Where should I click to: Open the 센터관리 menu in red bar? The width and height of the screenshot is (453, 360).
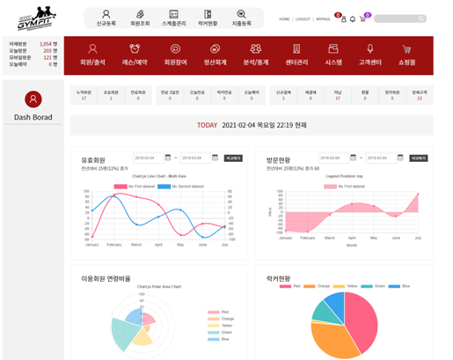(296, 55)
